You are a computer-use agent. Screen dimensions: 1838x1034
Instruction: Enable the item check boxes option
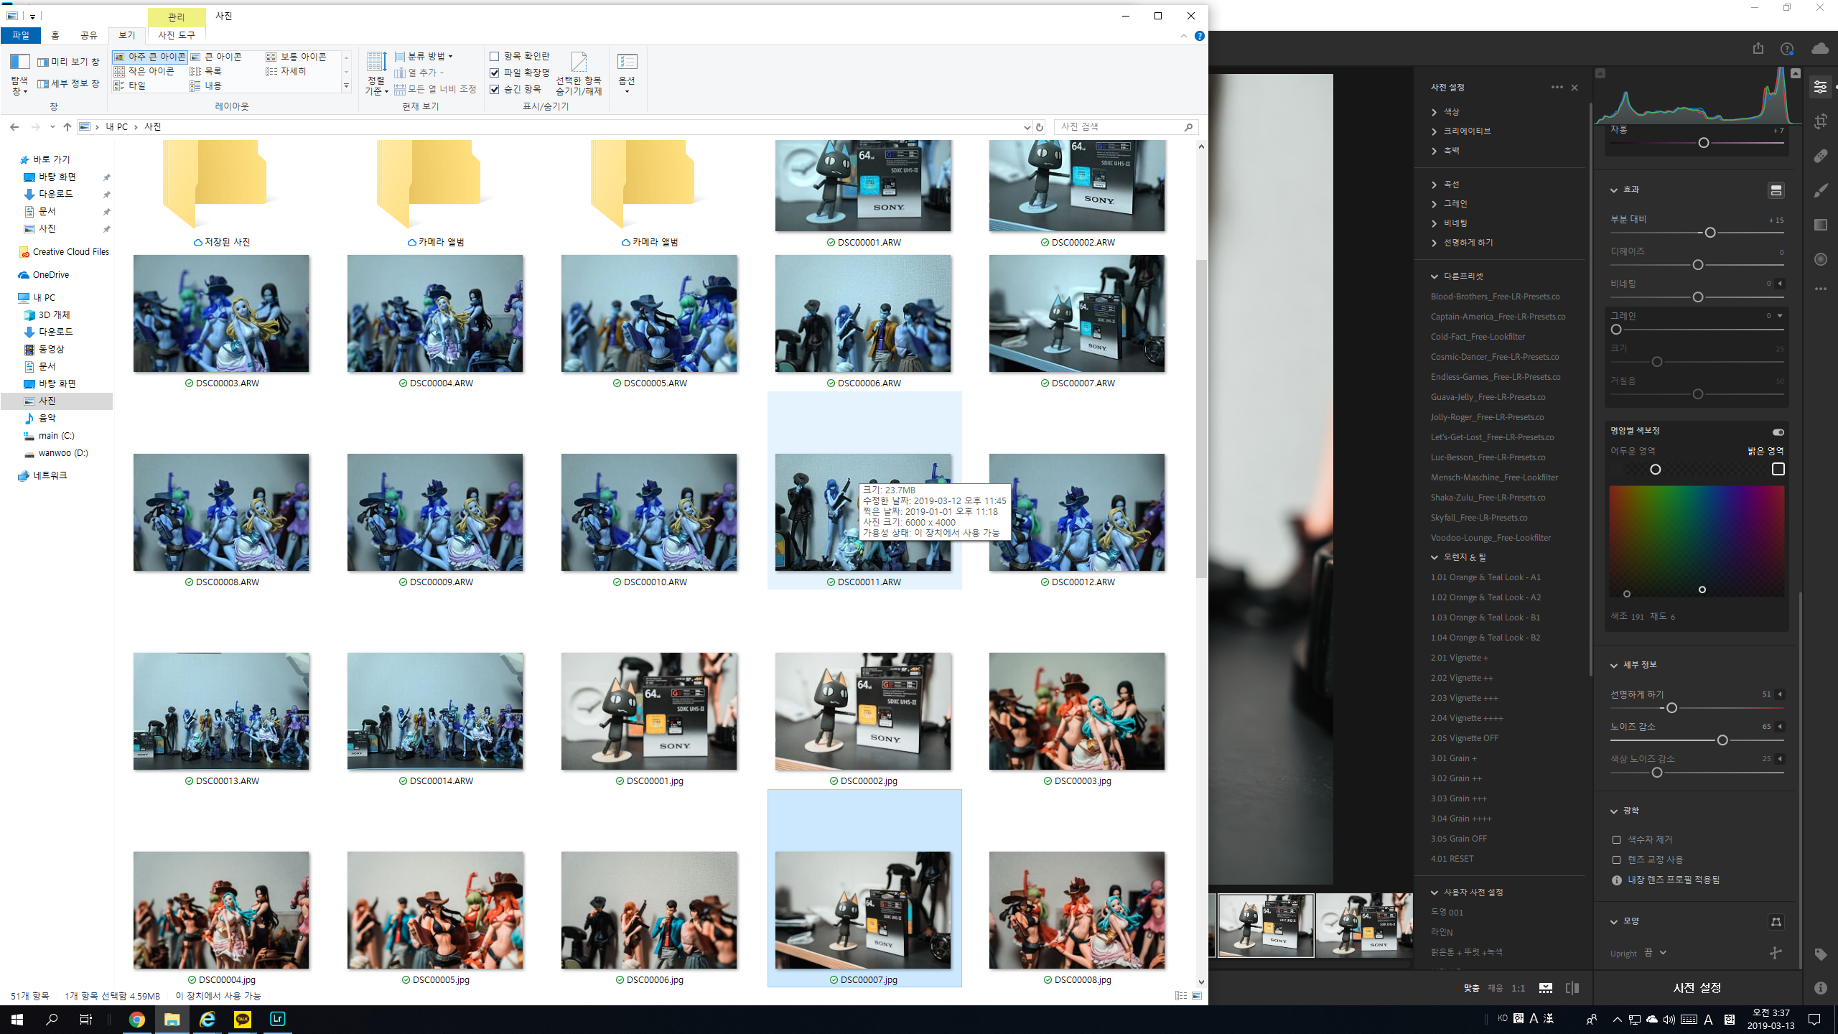520,56
